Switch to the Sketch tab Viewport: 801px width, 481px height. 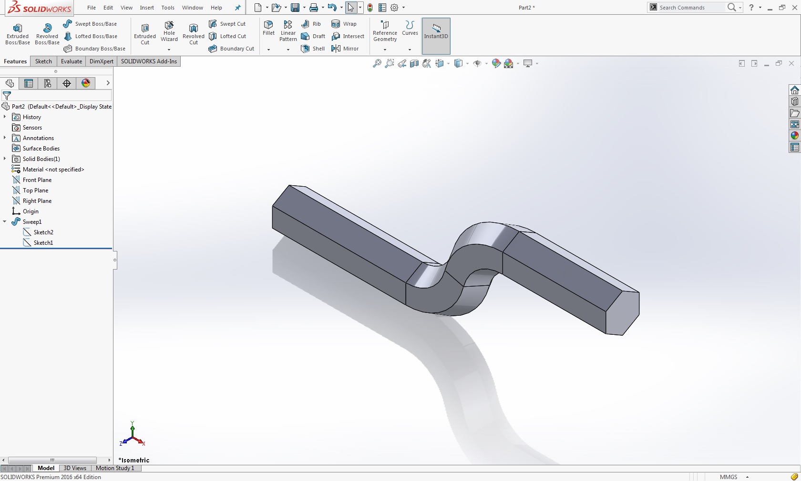pyautogui.click(x=43, y=61)
